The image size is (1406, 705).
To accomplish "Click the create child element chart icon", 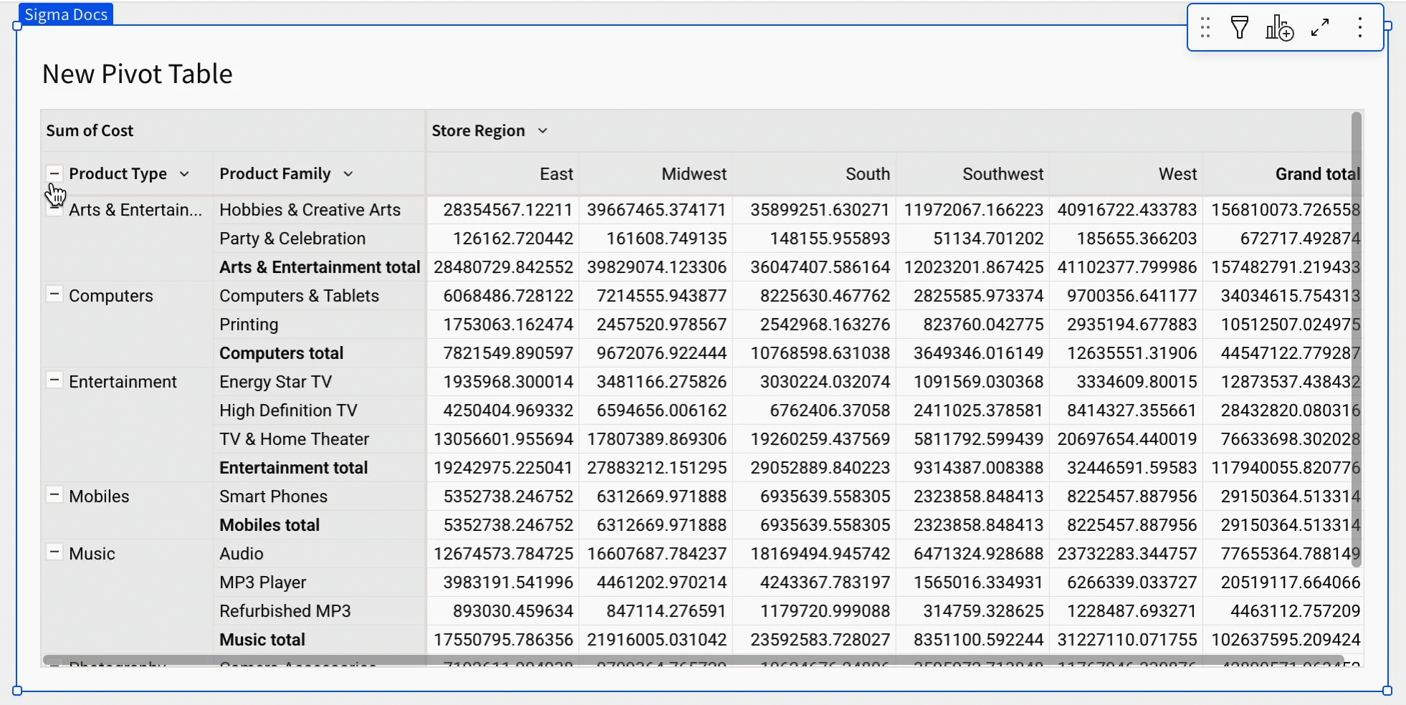I will pos(1279,28).
